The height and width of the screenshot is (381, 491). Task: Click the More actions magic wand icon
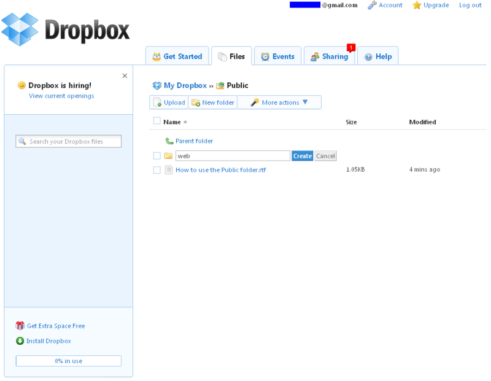(x=255, y=102)
